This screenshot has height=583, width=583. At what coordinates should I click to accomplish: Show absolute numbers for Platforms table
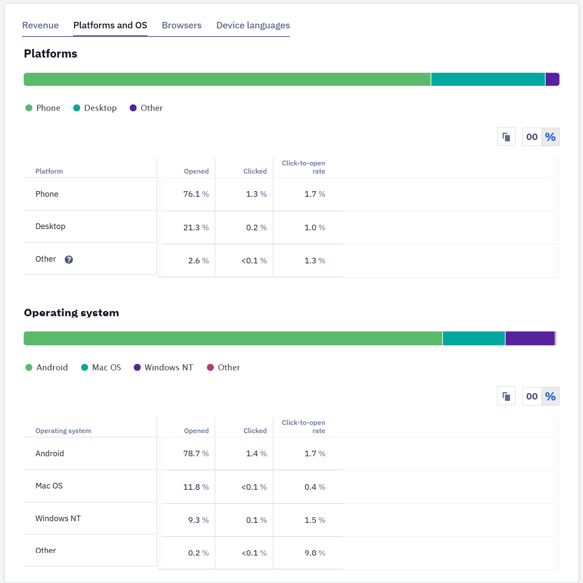(532, 137)
